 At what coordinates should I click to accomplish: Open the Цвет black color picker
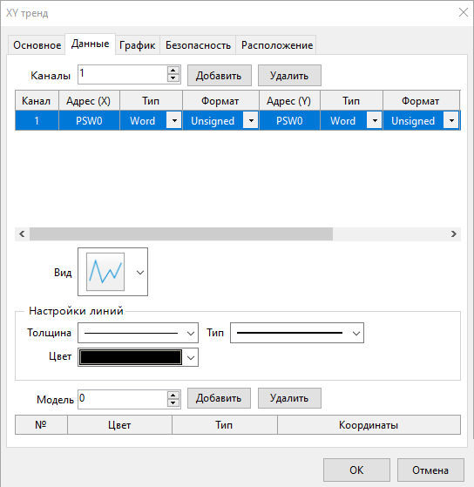click(138, 357)
